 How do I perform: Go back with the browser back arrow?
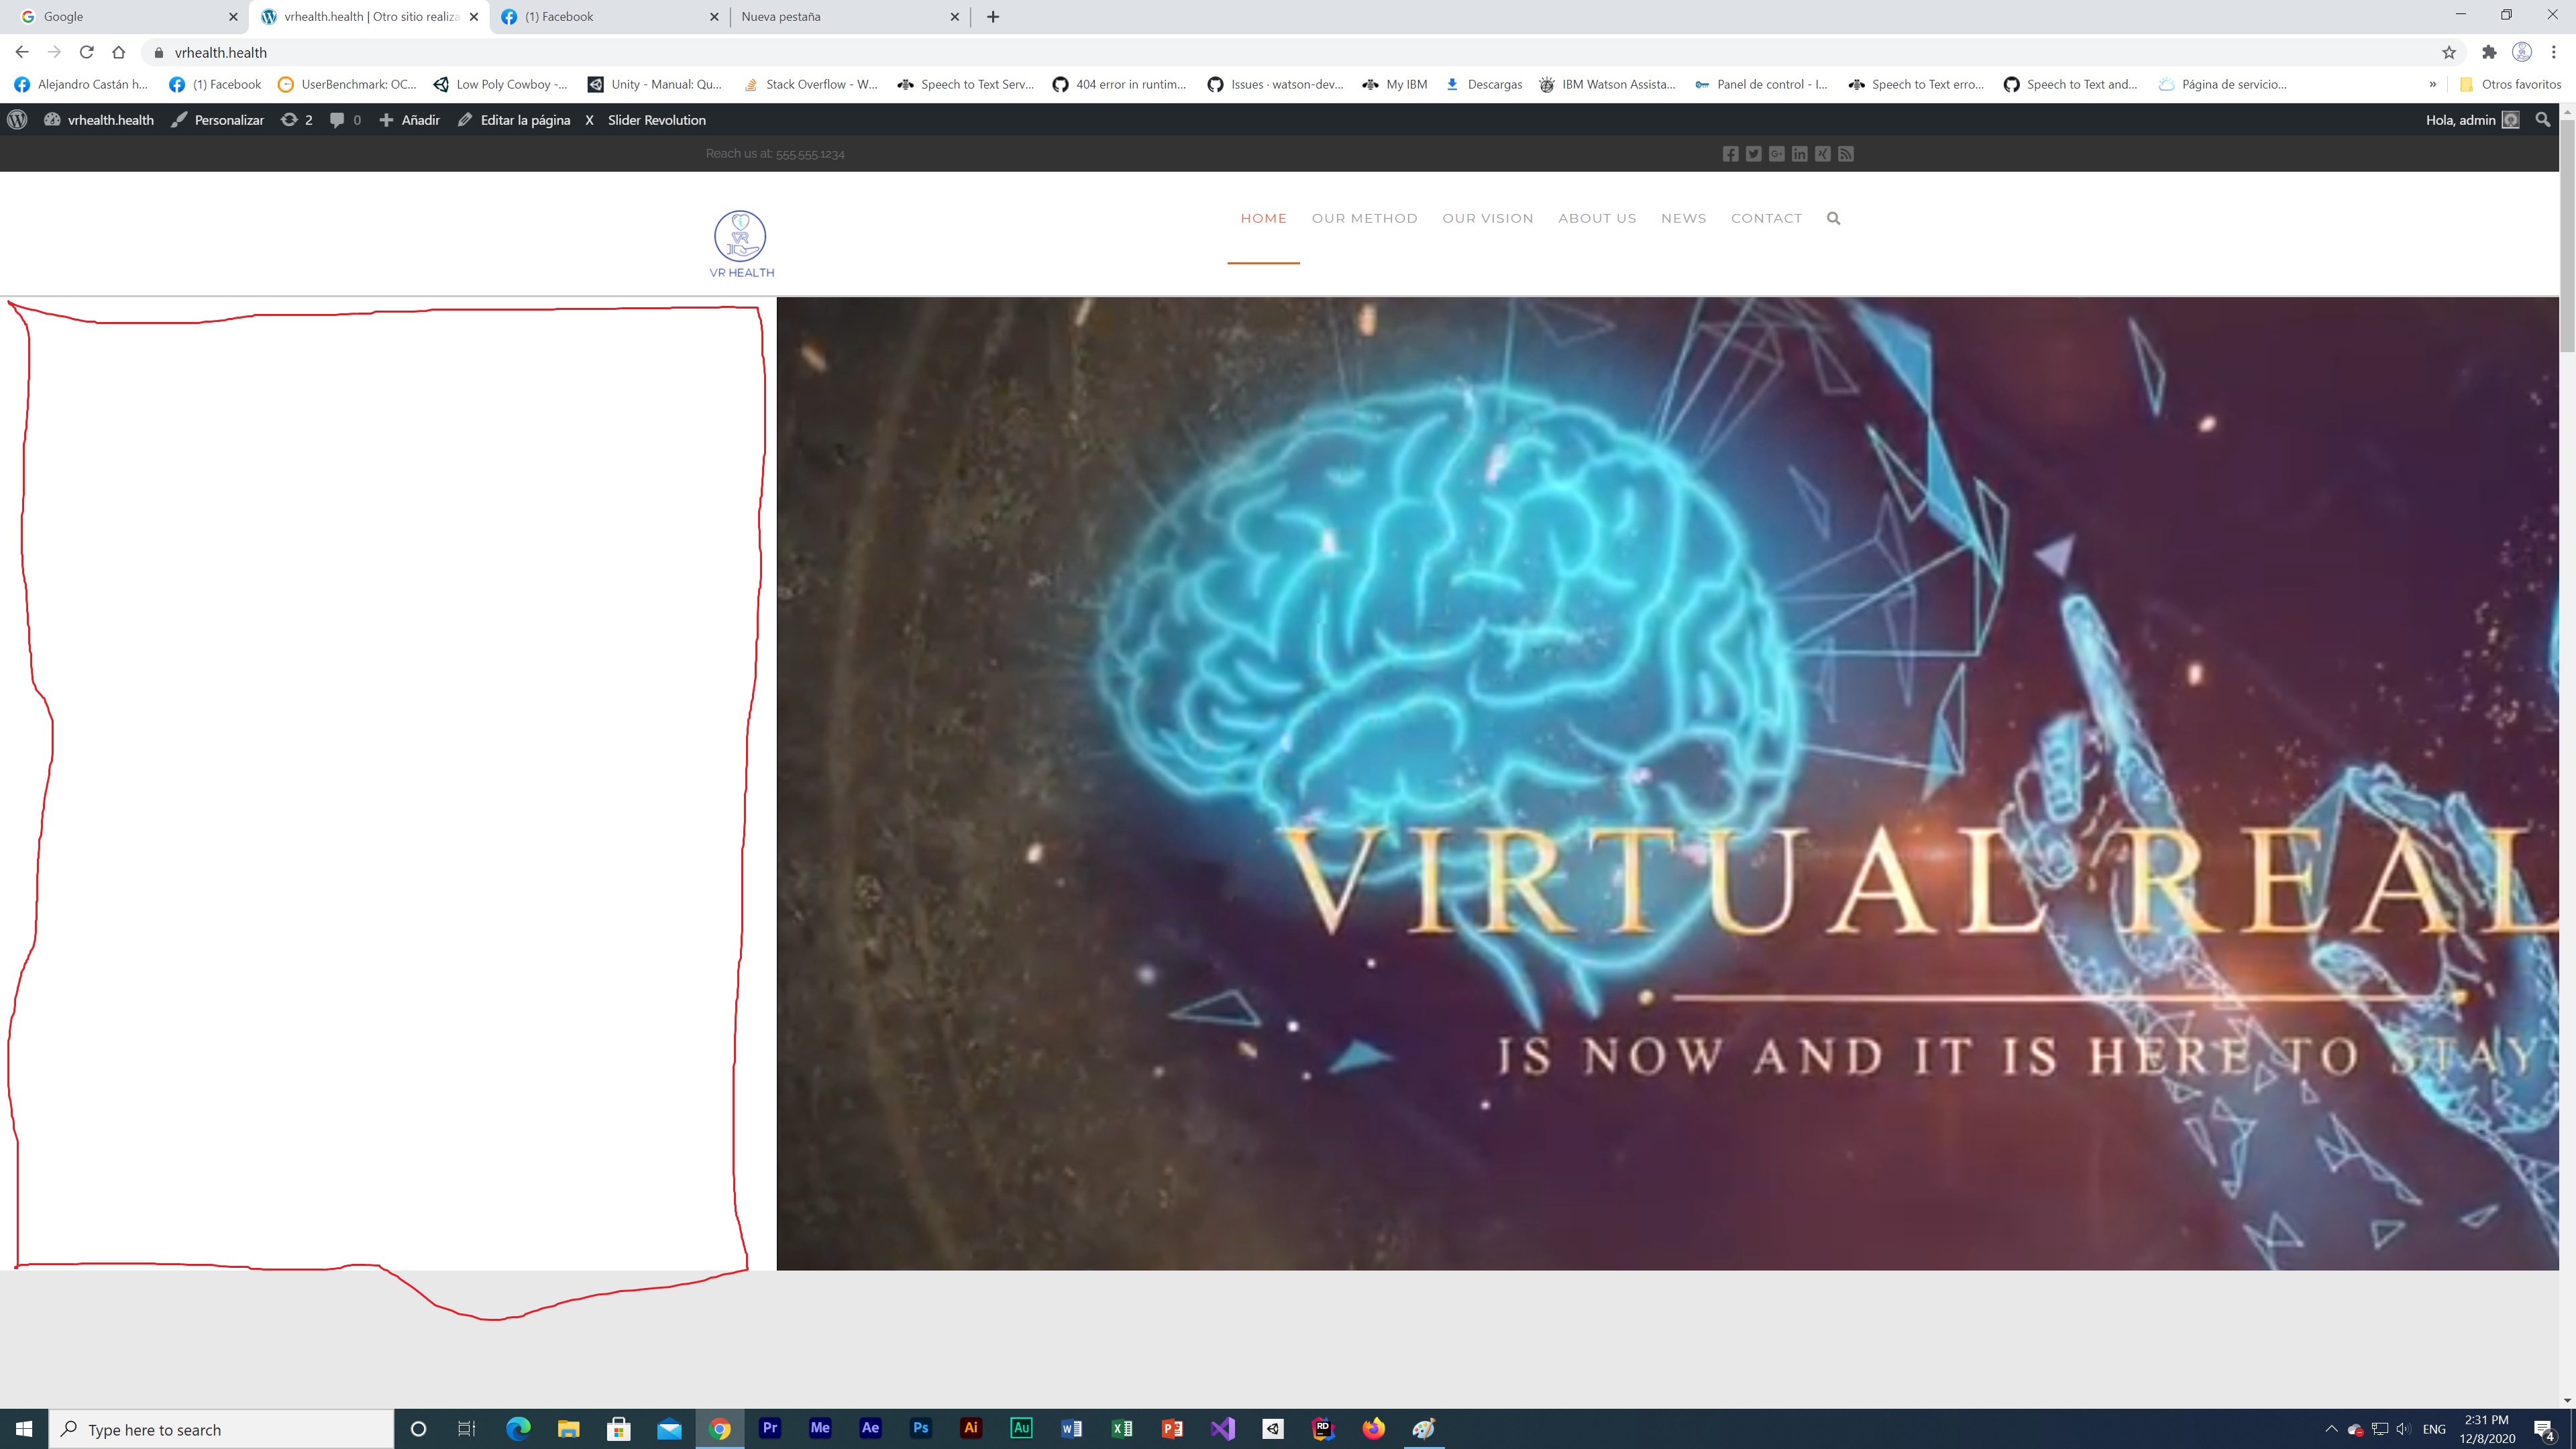click(x=22, y=52)
